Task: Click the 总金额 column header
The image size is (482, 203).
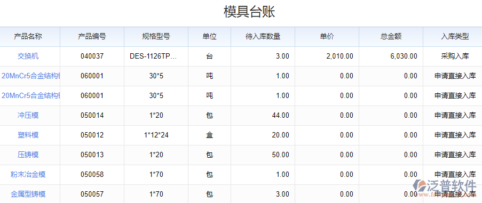Action: click(391, 36)
